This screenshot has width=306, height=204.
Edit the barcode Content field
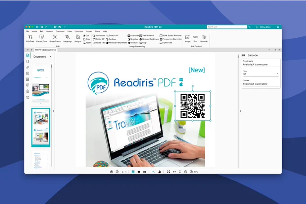point(261,84)
